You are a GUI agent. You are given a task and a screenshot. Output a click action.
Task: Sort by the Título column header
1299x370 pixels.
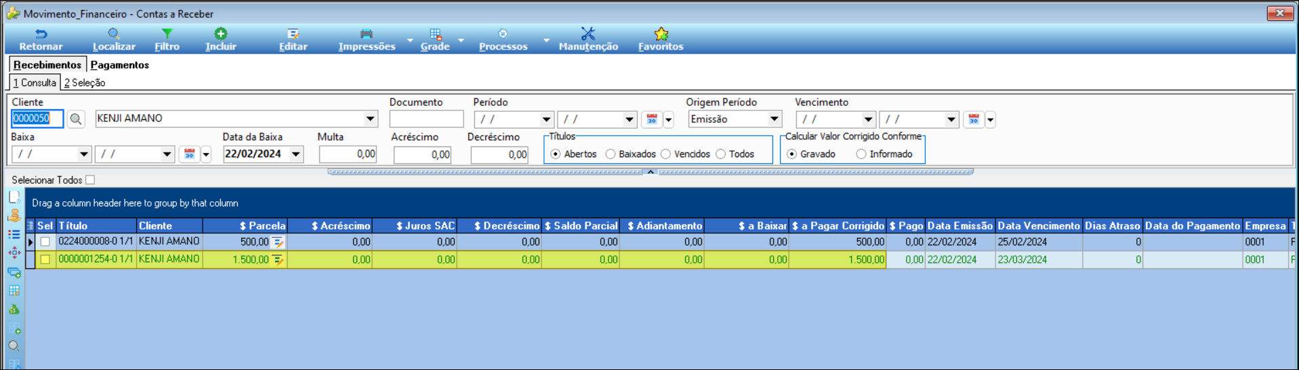click(x=96, y=226)
